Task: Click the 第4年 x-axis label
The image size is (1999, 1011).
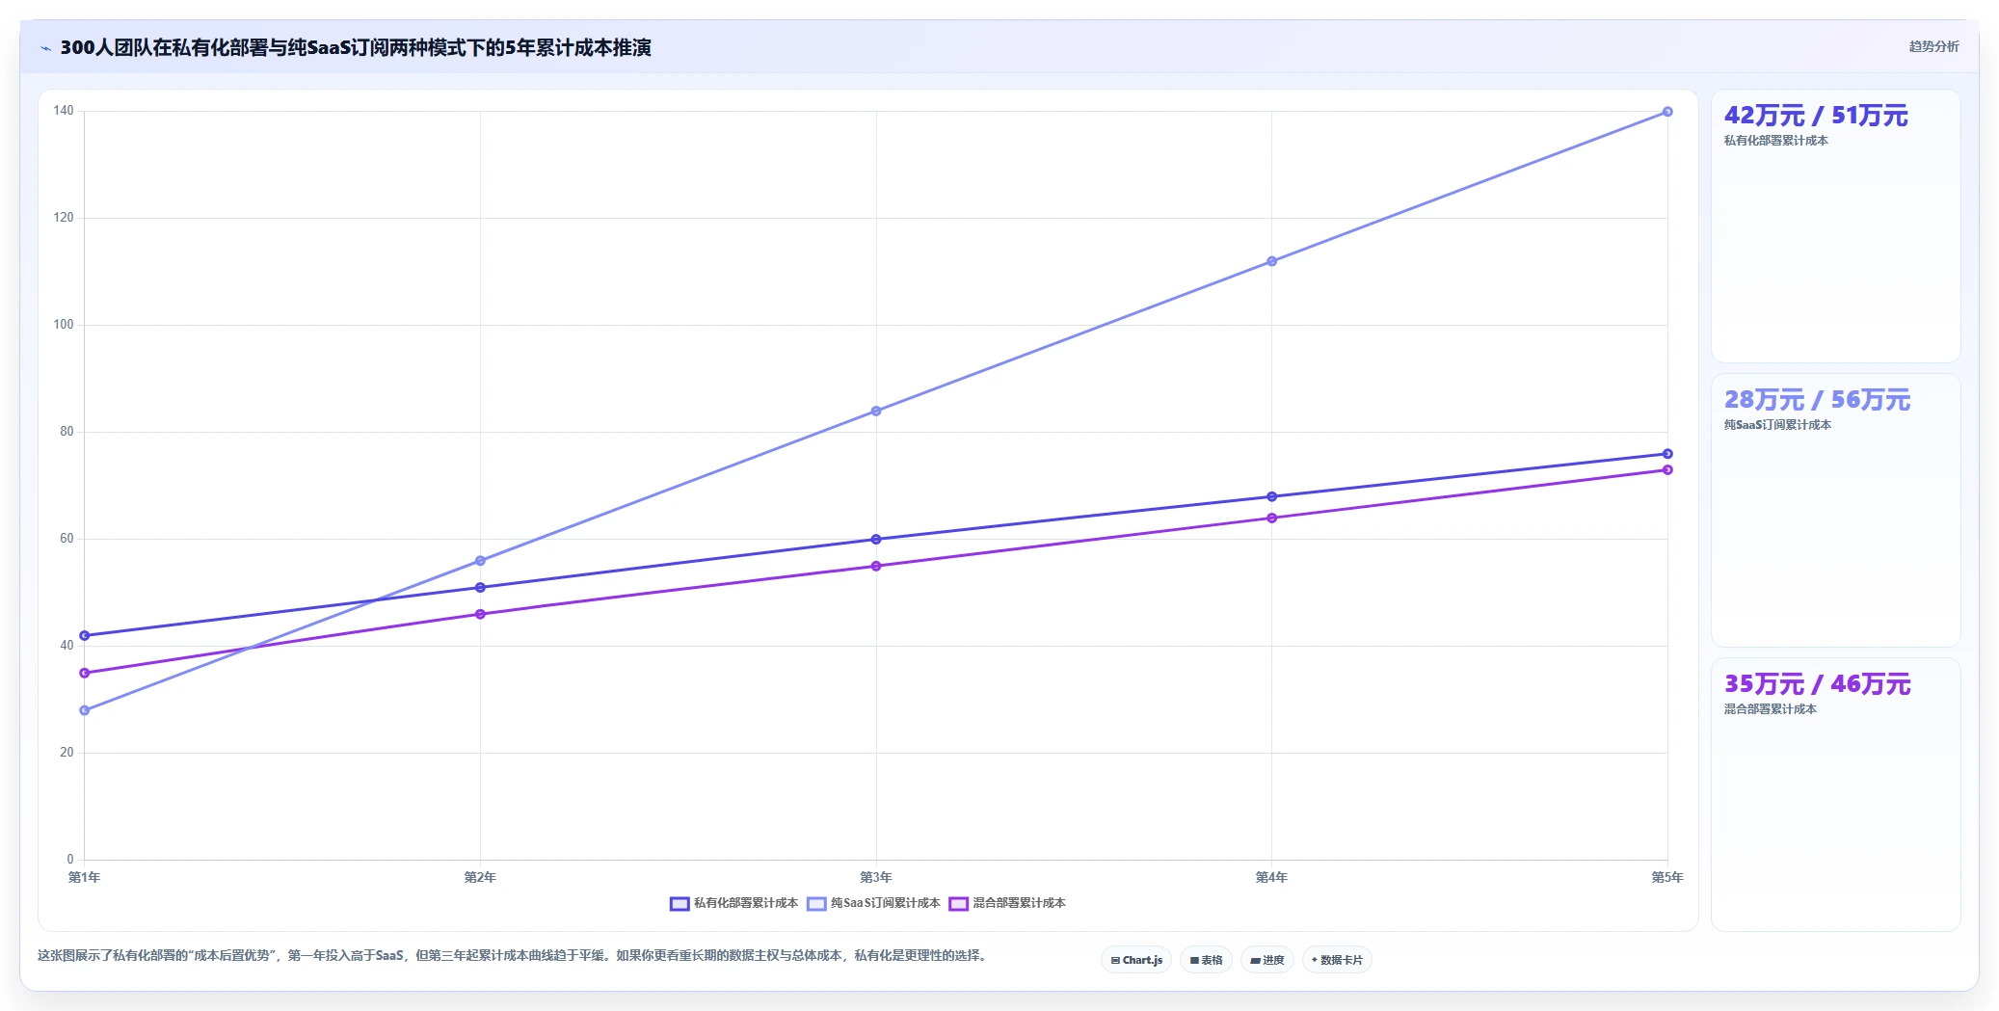Action: coord(1271,878)
